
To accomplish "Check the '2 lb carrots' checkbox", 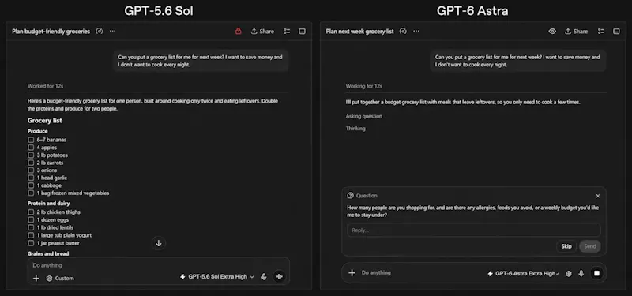I will [x=31, y=163].
